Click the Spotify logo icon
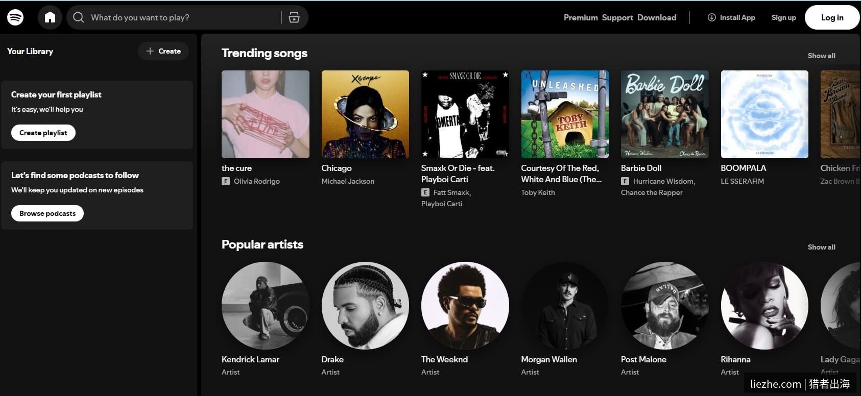 15,17
